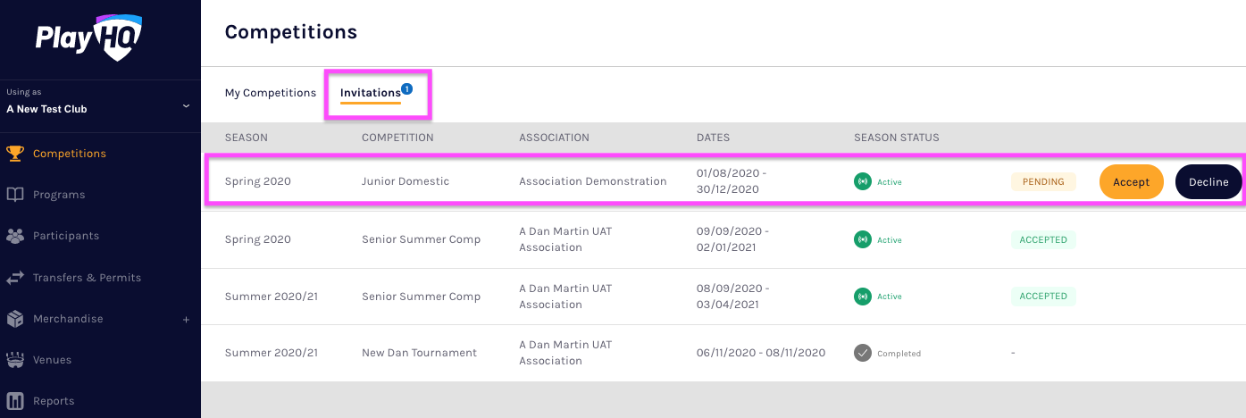Click the Participants people icon
This screenshot has width=1246, height=418.
(x=15, y=236)
